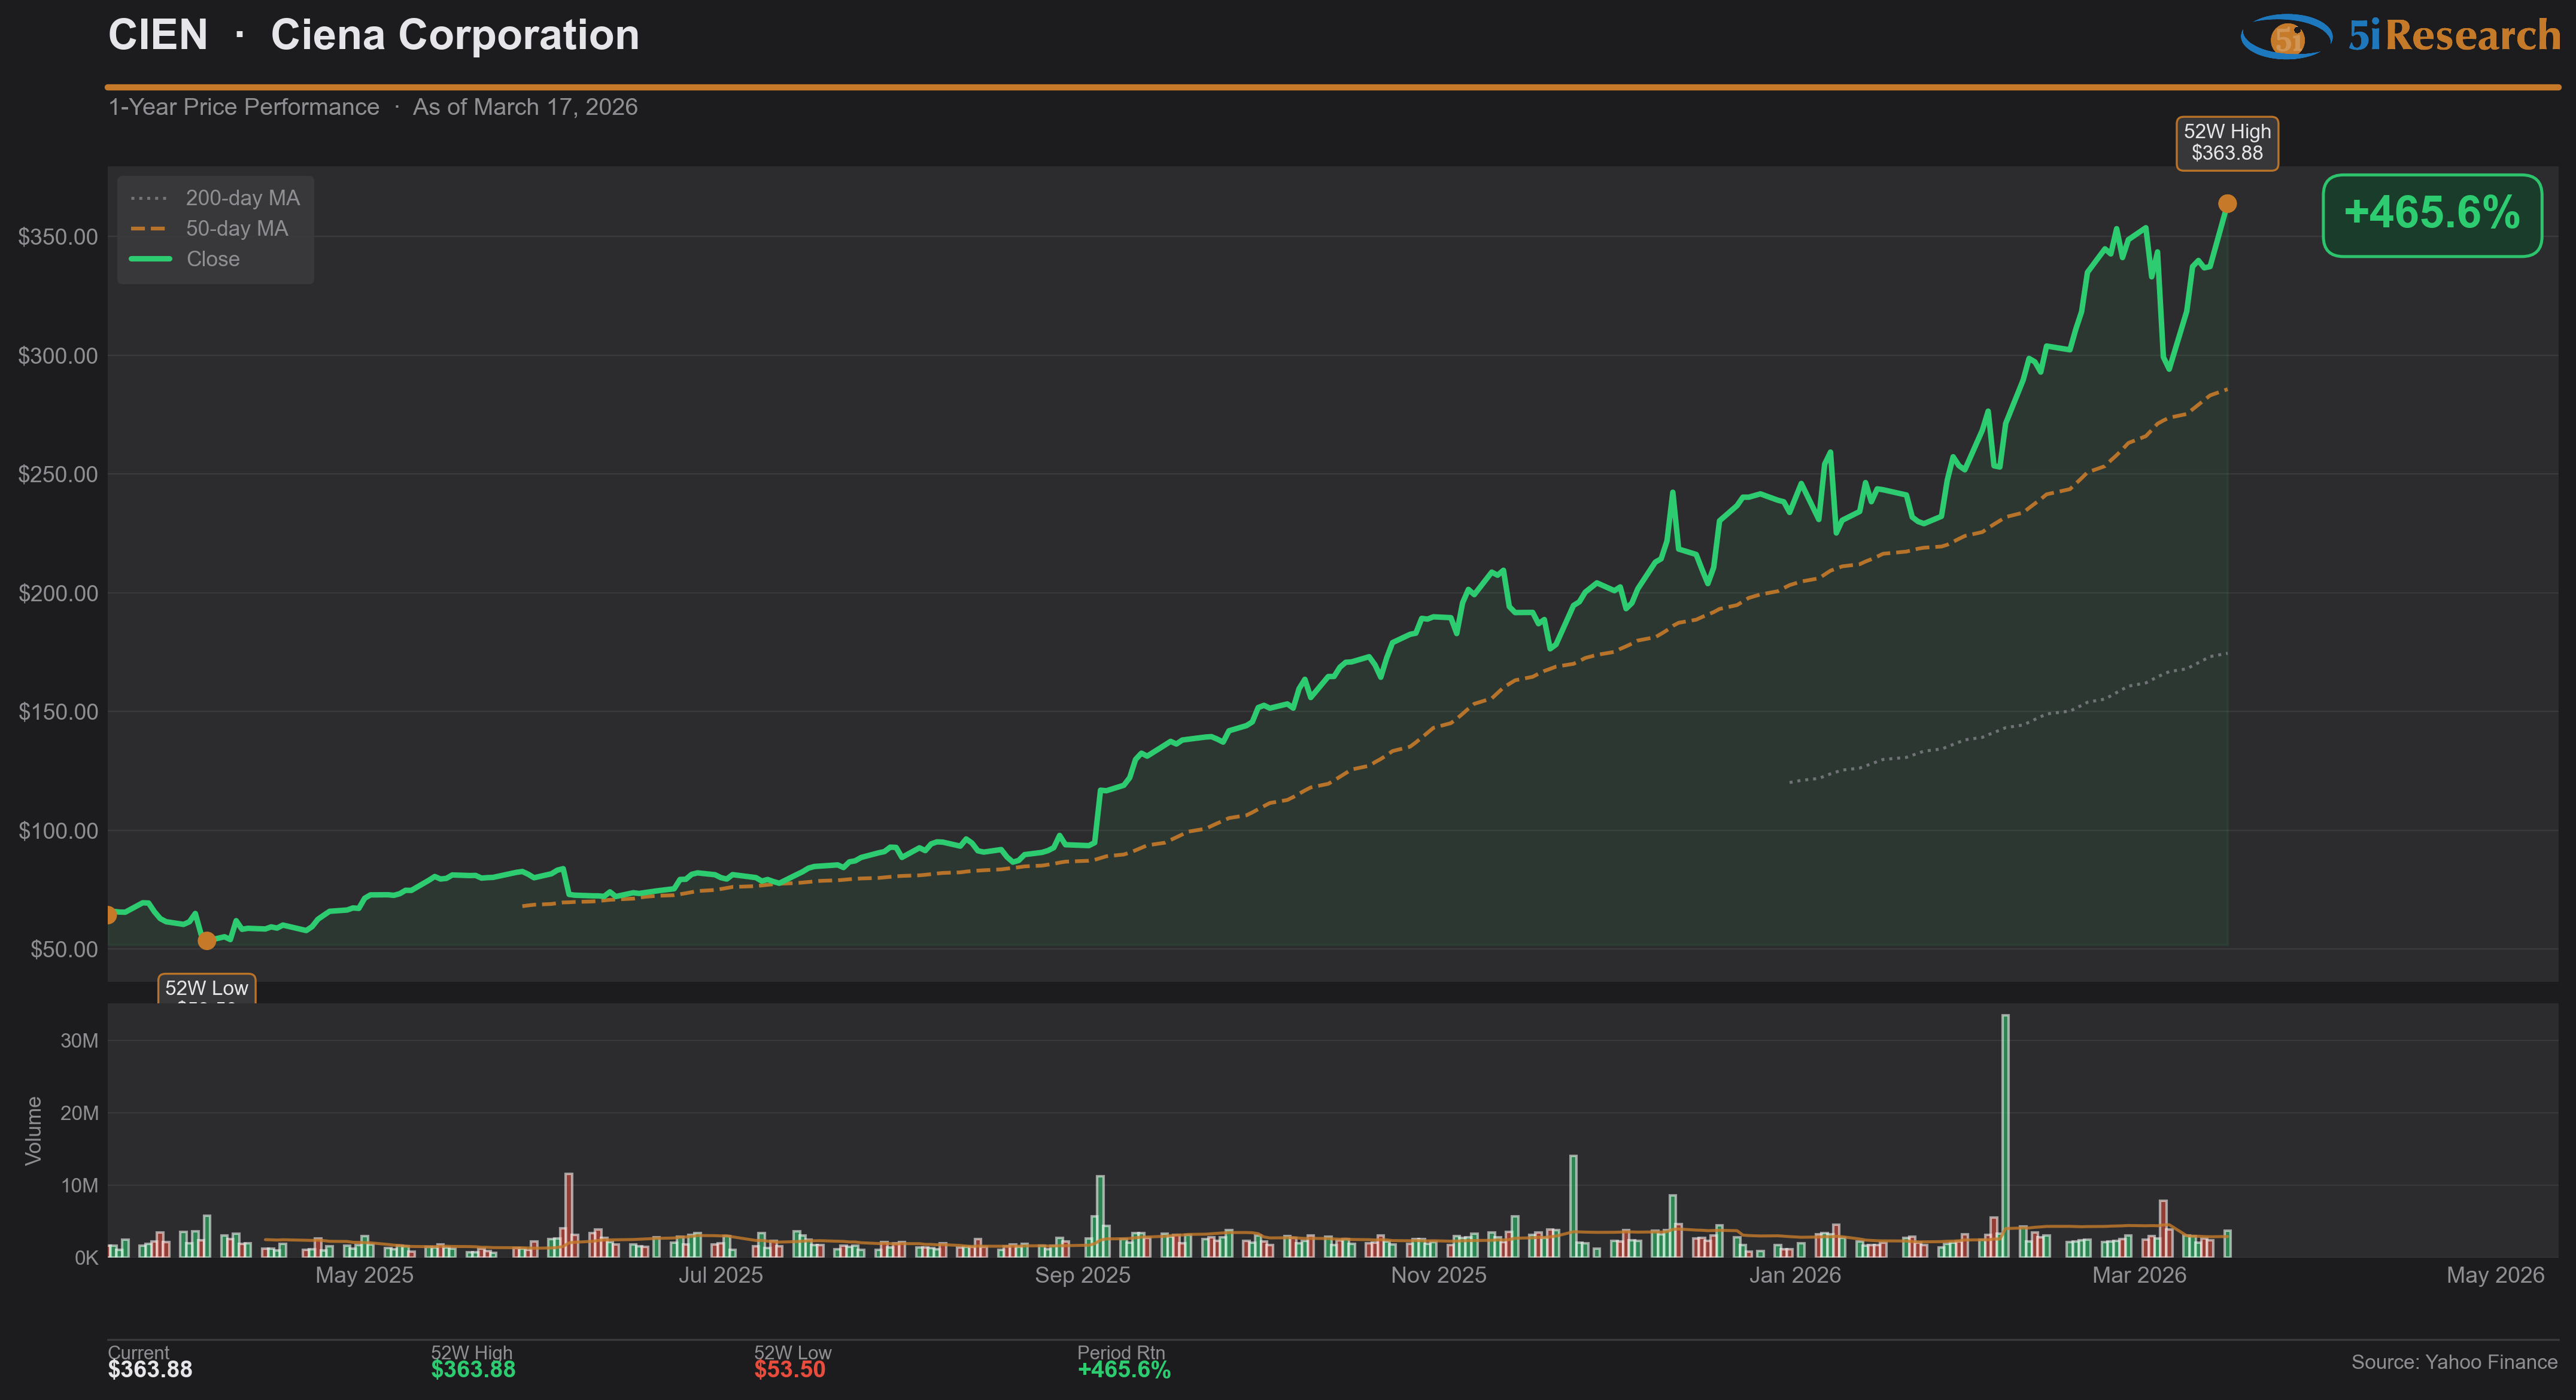Click the 52W High $363.88 callout label

click(2227, 143)
